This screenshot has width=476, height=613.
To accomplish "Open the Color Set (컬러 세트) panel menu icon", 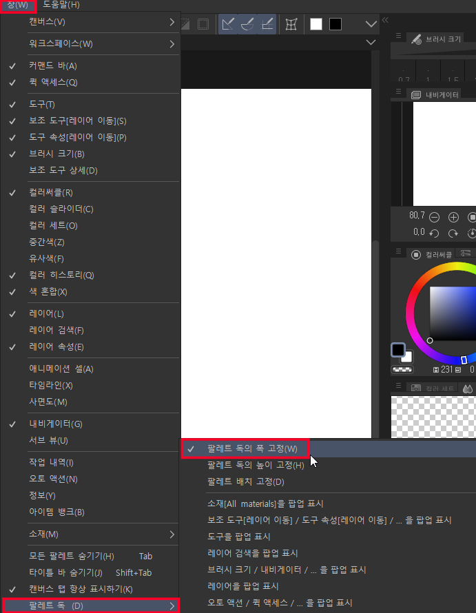I will 398,385.
